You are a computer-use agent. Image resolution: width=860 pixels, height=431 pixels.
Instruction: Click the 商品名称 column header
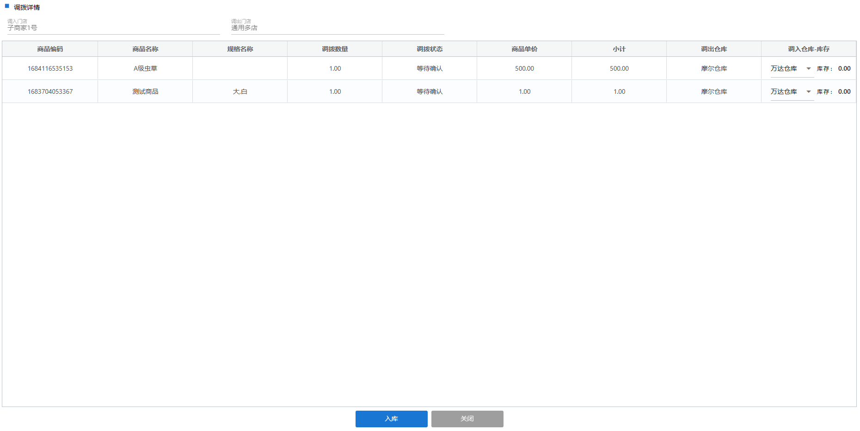[145, 49]
